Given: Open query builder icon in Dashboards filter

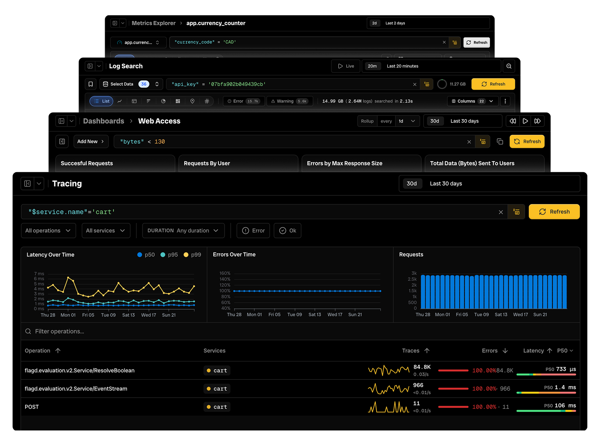Looking at the screenshot, I should (483, 142).
